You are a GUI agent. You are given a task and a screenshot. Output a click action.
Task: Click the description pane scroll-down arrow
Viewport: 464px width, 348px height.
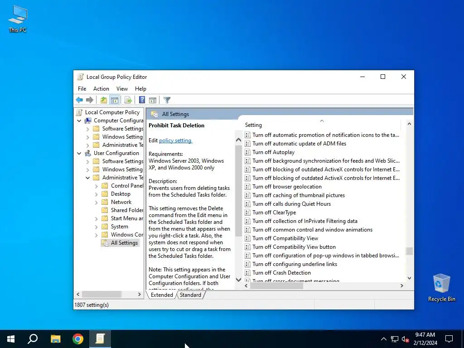pyautogui.click(x=238, y=279)
